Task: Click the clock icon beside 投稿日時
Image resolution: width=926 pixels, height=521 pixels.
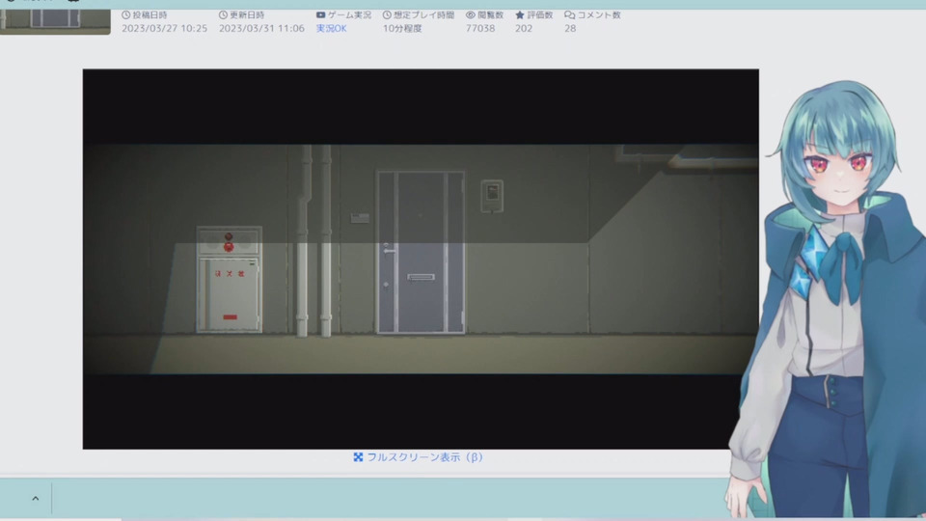Action: point(125,14)
